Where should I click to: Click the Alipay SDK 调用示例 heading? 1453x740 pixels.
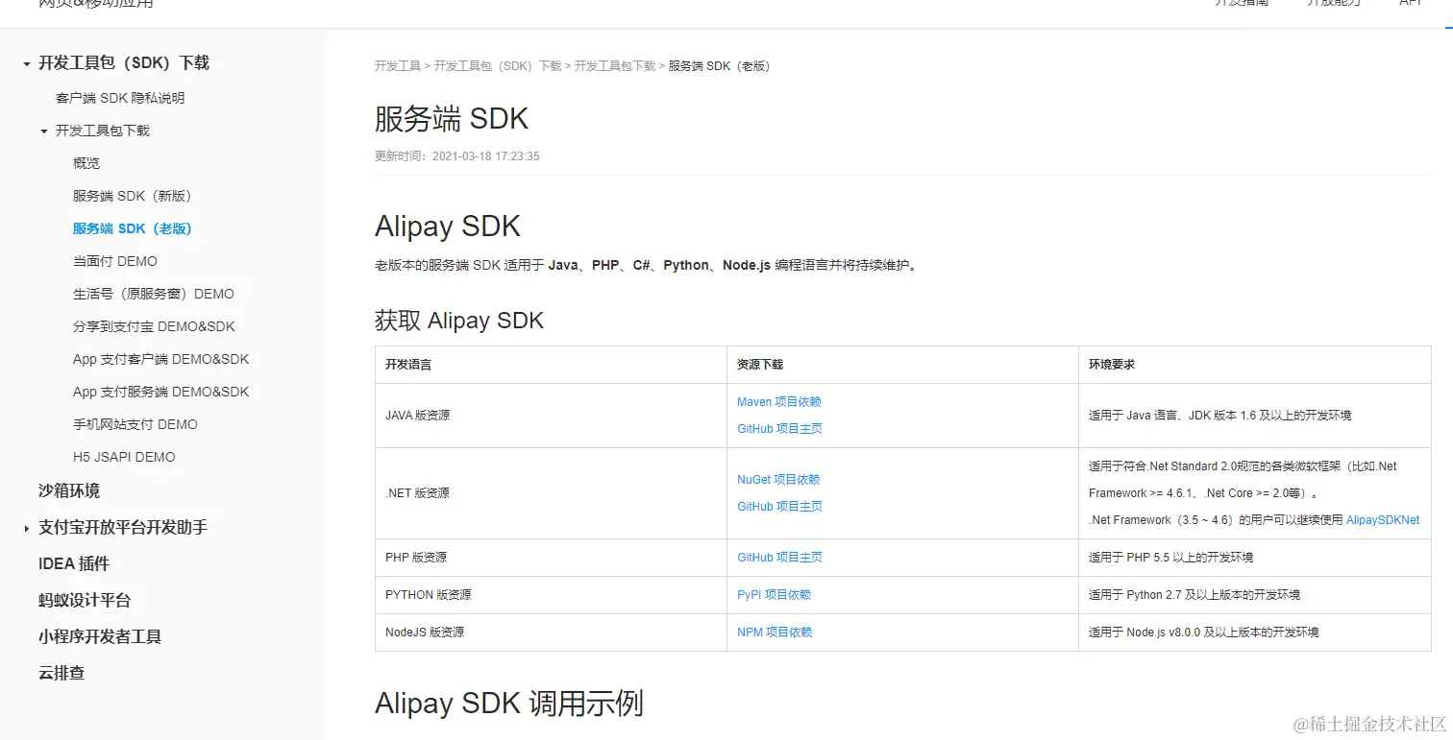508,704
